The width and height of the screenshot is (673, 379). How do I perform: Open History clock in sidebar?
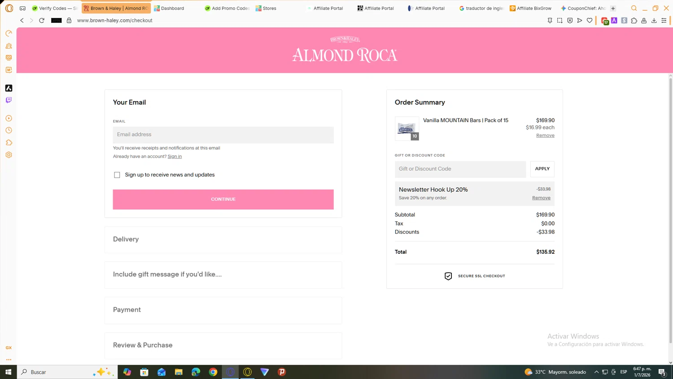(9, 131)
